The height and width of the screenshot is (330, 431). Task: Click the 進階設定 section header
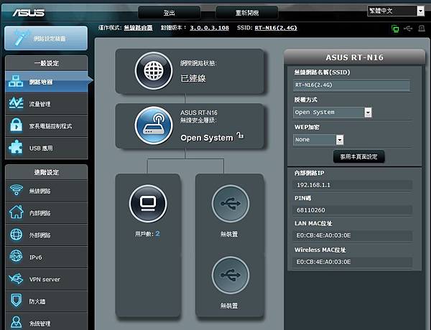point(47,172)
